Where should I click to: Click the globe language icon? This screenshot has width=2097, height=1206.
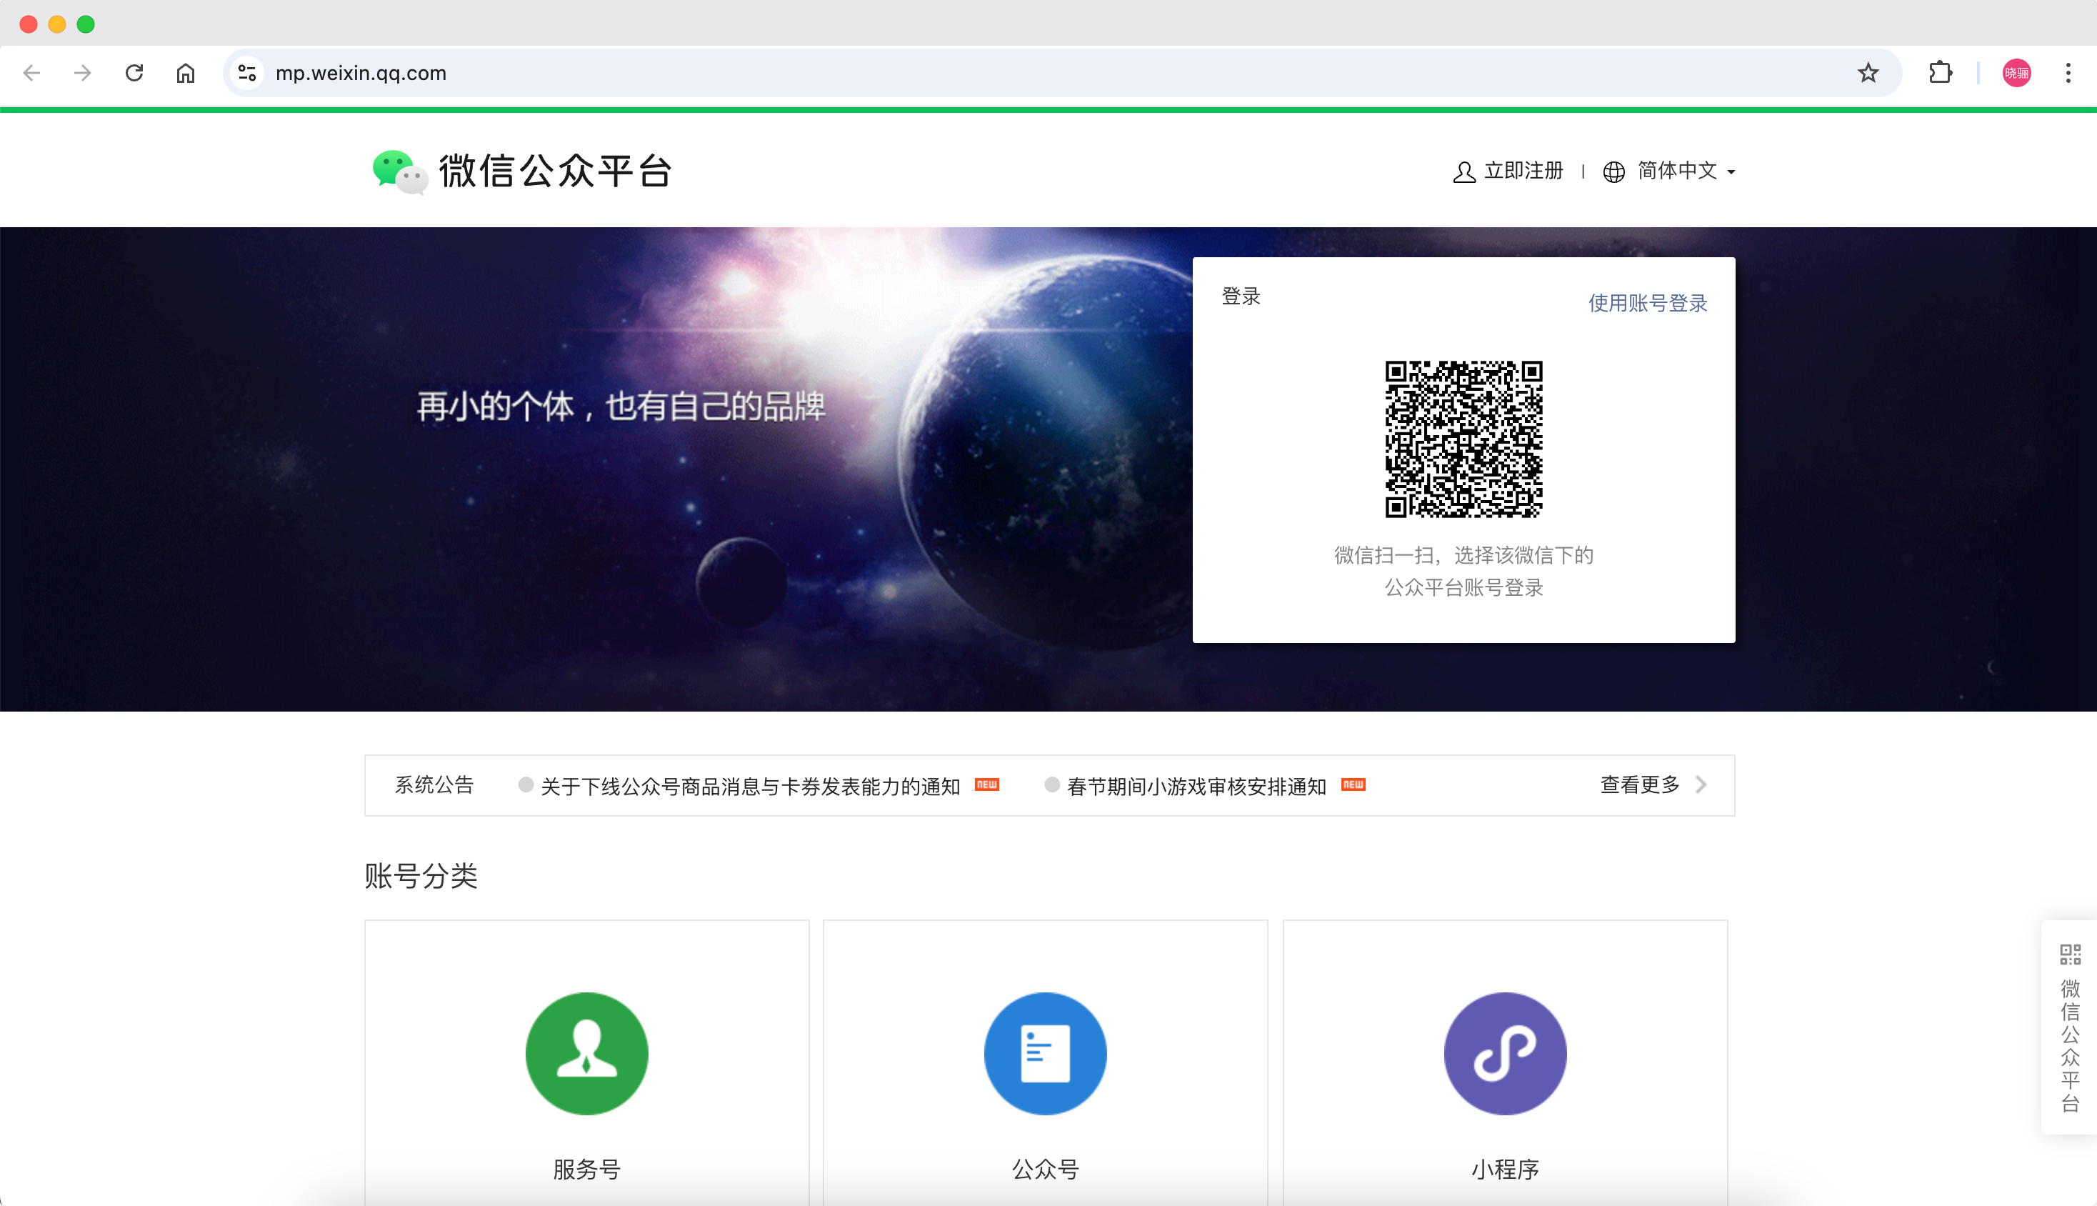[1613, 171]
